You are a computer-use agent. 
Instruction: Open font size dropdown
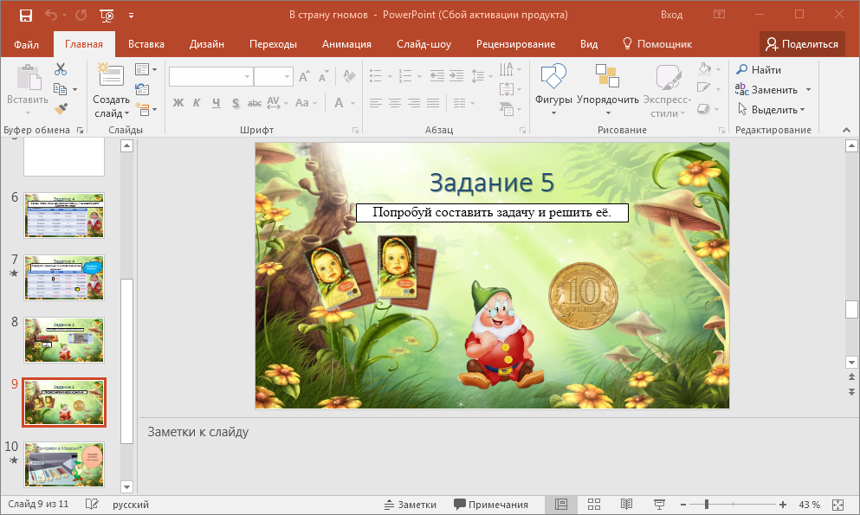[287, 77]
